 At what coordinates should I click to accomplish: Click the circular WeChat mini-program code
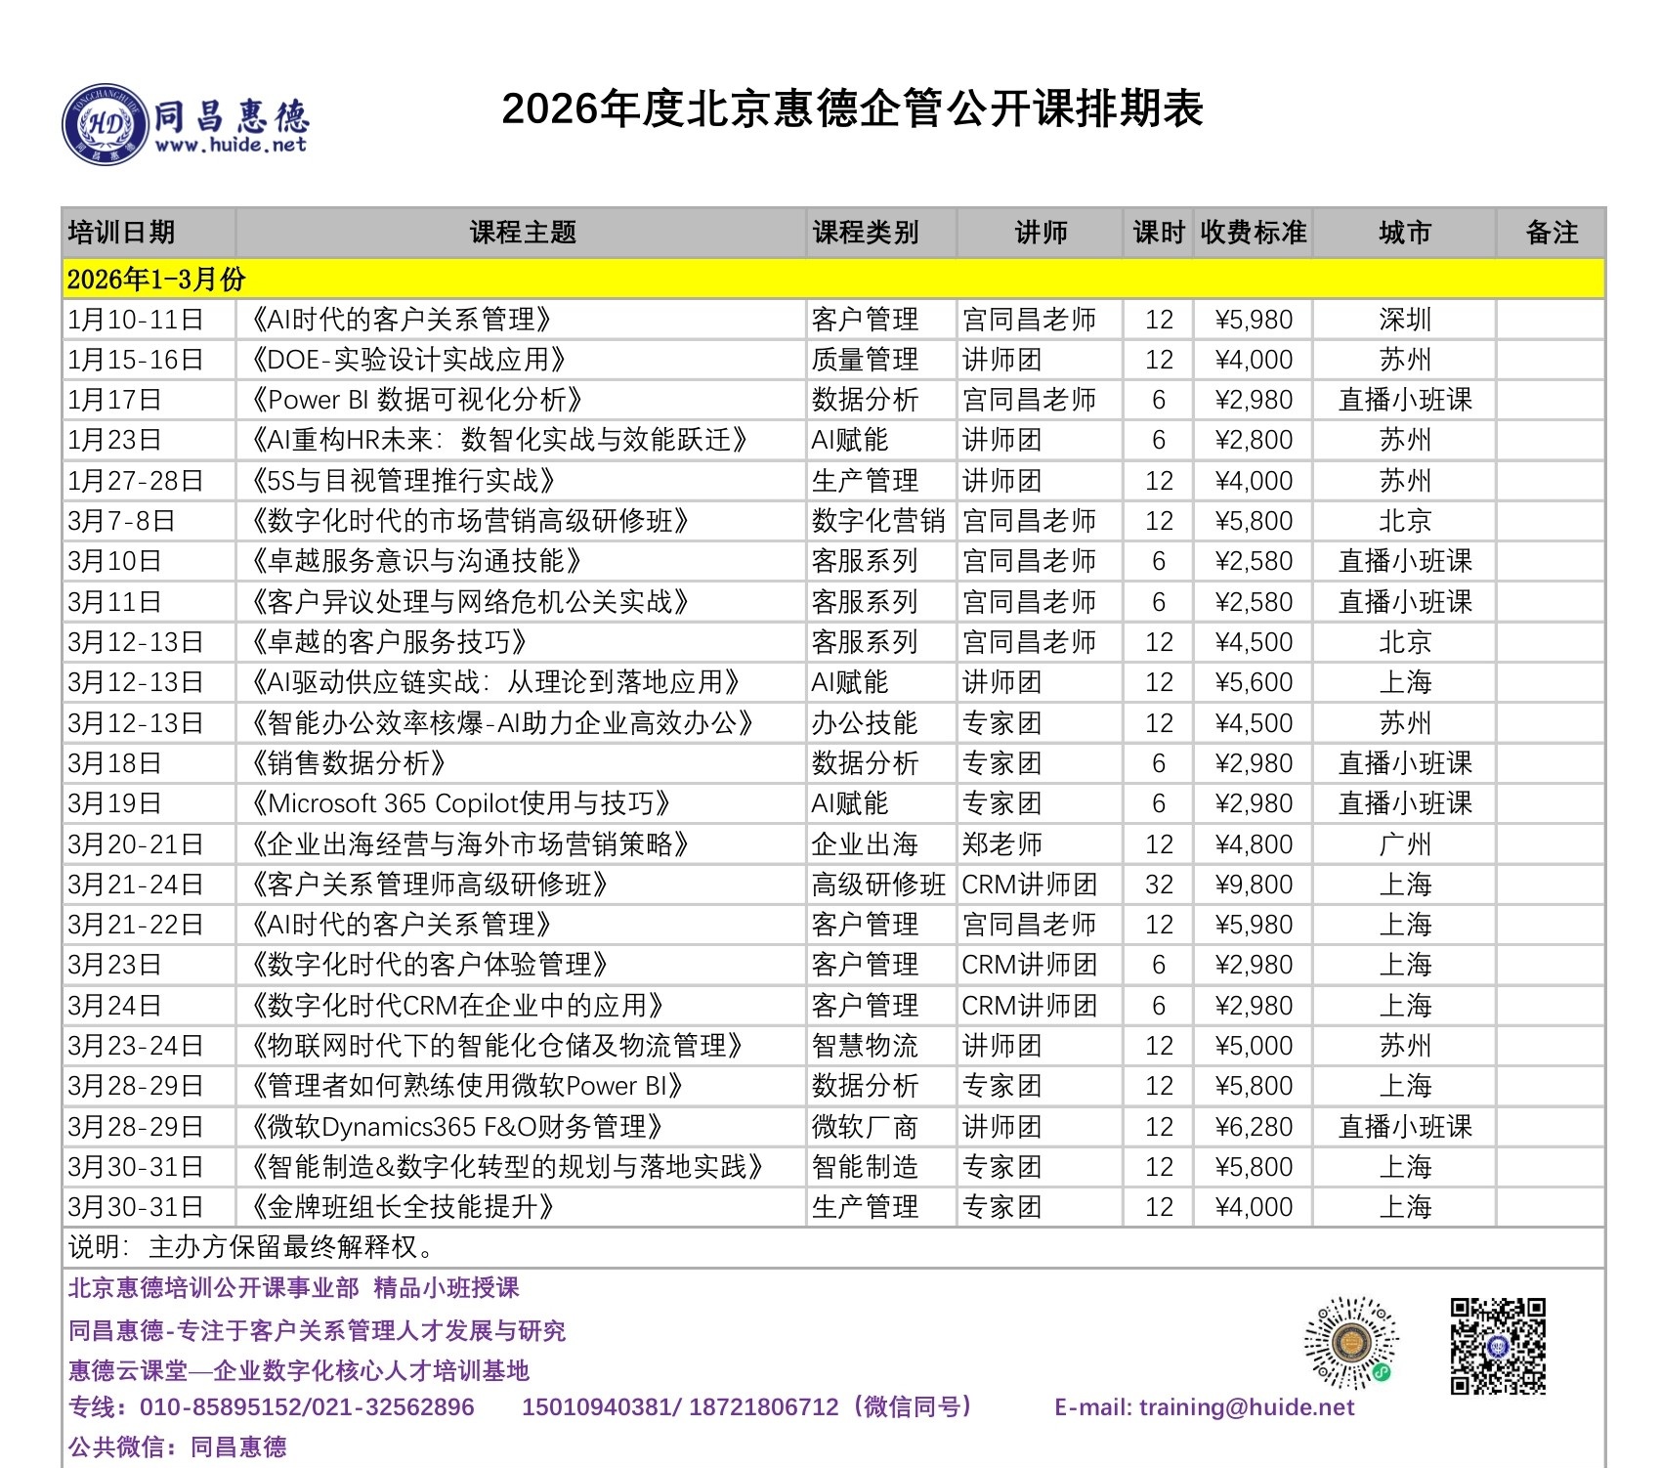1350,1343
